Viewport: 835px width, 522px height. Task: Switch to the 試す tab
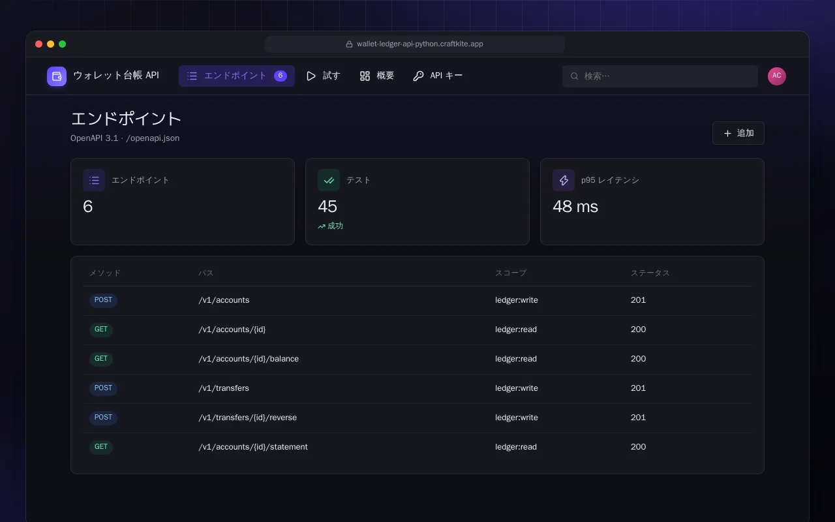click(x=324, y=76)
